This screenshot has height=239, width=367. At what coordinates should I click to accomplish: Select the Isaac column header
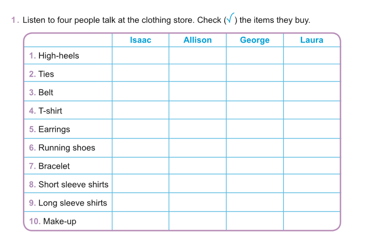coord(141,40)
